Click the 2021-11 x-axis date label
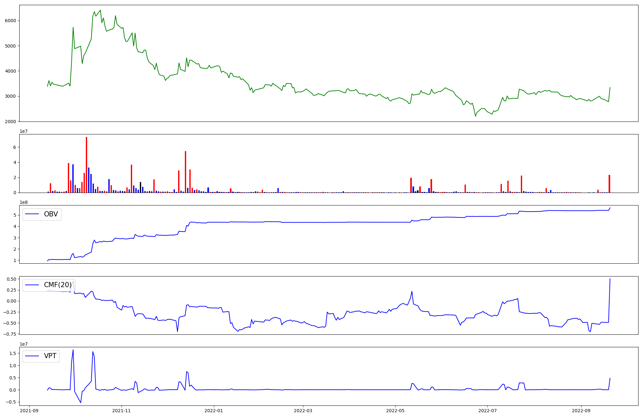This screenshot has height=418, width=643. coord(122,411)
